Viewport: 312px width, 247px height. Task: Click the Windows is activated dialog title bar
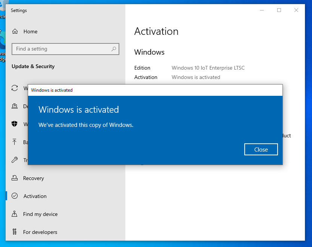tap(150, 90)
